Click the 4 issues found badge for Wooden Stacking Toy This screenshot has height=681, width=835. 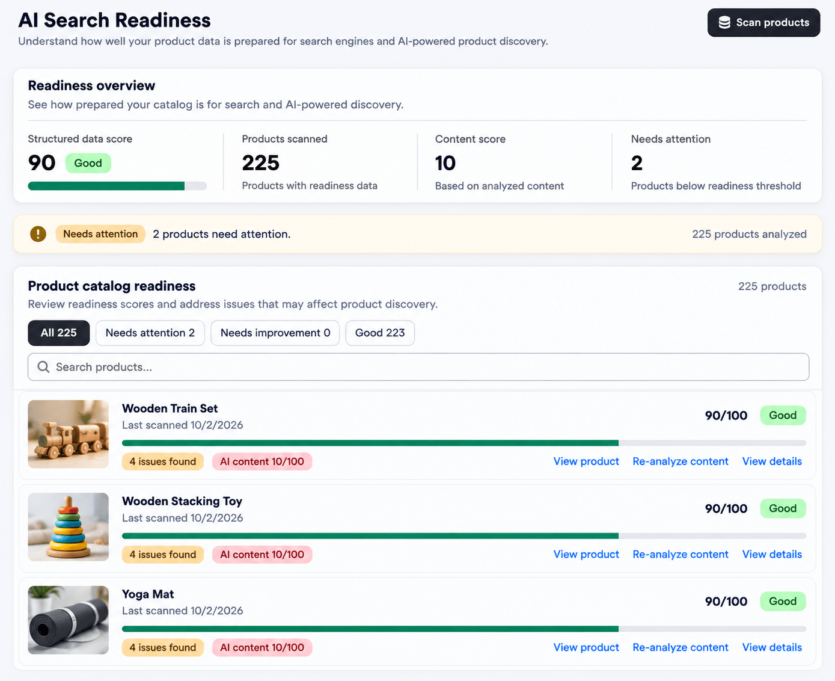[x=163, y=555]
